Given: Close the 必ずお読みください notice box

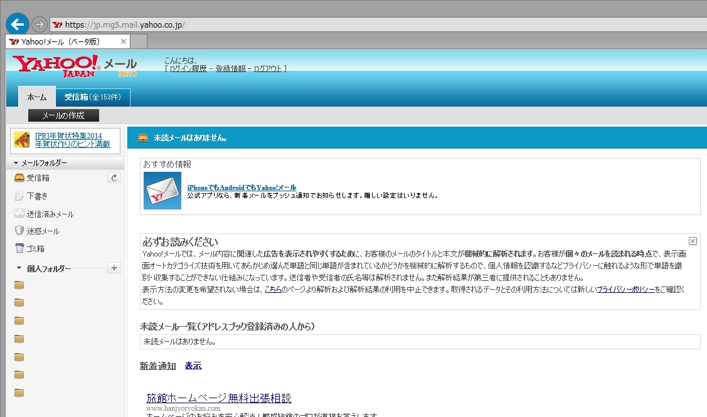Looking at the screenshot, I should click(693, 241).
